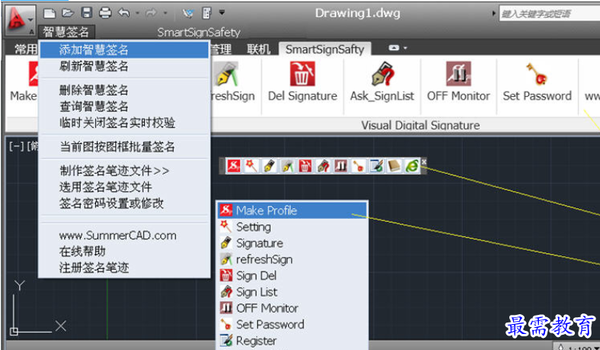Image resolution: width=600 pixels, height=350 pixels.
Task: Click the Register icon in floating toolbar
Action: [377, 166]
